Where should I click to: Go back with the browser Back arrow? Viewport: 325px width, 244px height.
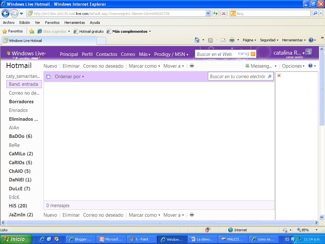click(5, 14)
